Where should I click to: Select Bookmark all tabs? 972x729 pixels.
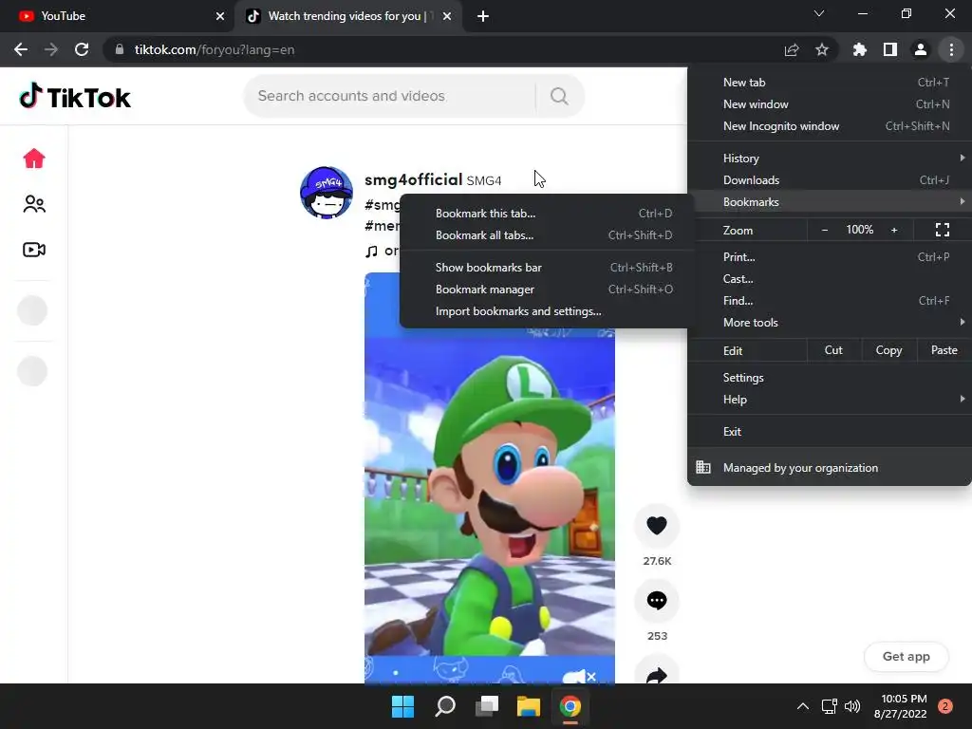(546, 235)
